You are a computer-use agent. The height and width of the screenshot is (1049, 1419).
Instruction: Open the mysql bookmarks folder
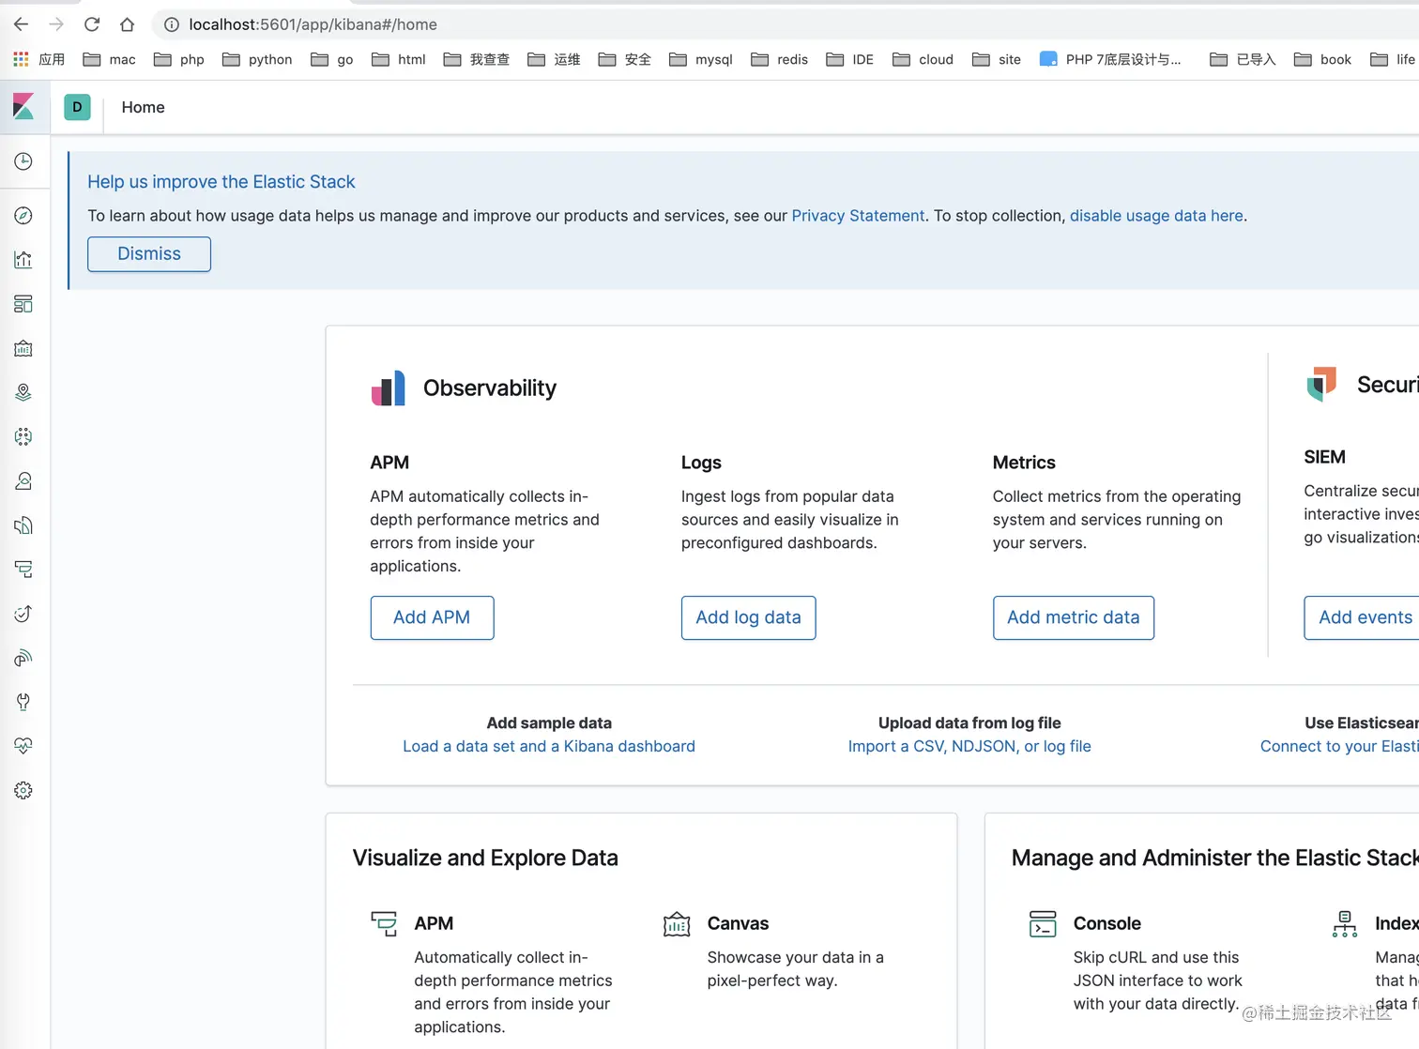point(701,59)
